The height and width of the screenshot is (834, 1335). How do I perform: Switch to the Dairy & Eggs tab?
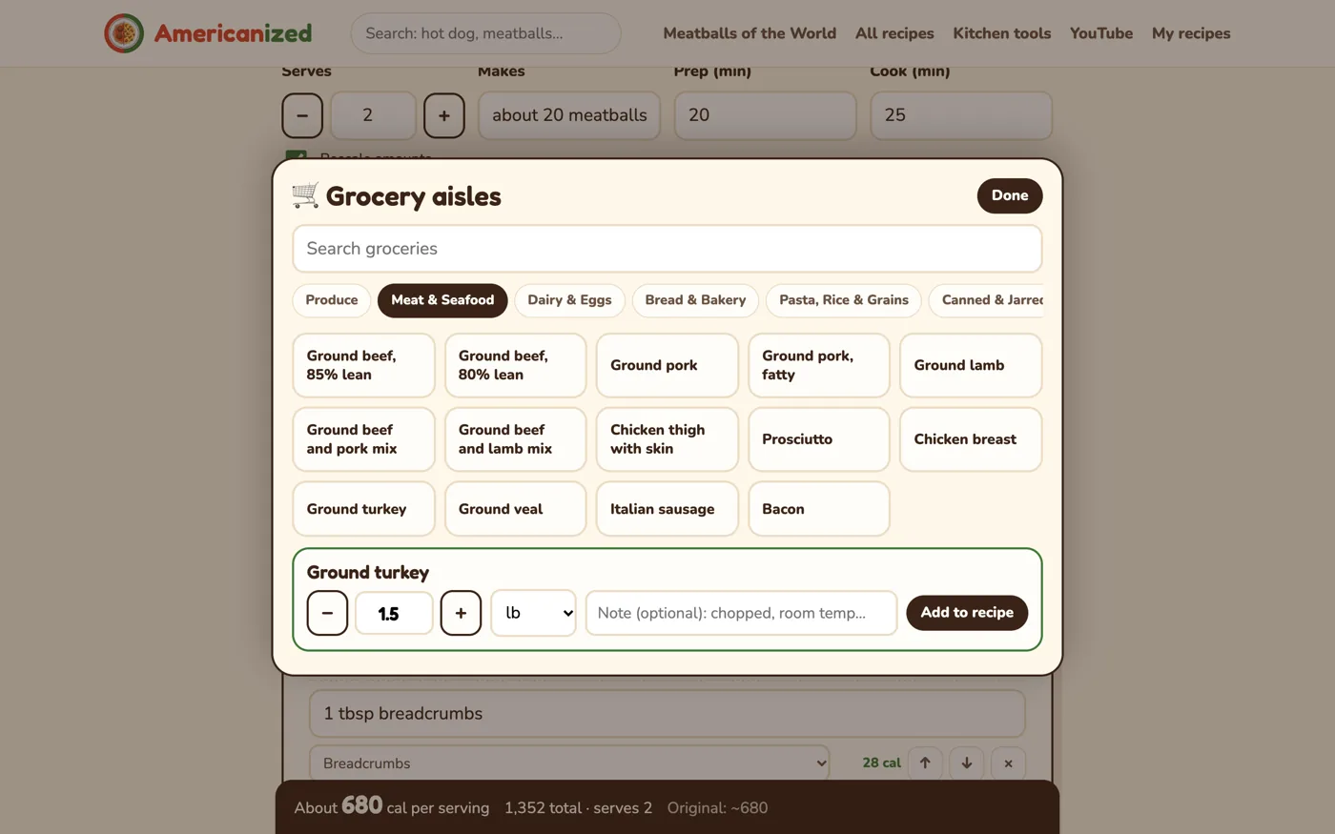[569, 300]
